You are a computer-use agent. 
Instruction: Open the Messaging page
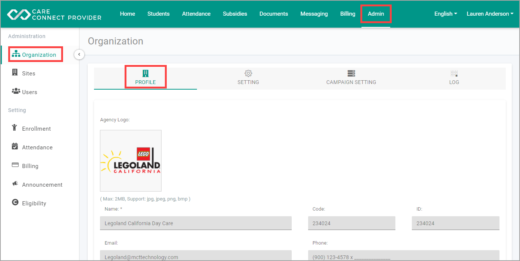tap(314, 13)
